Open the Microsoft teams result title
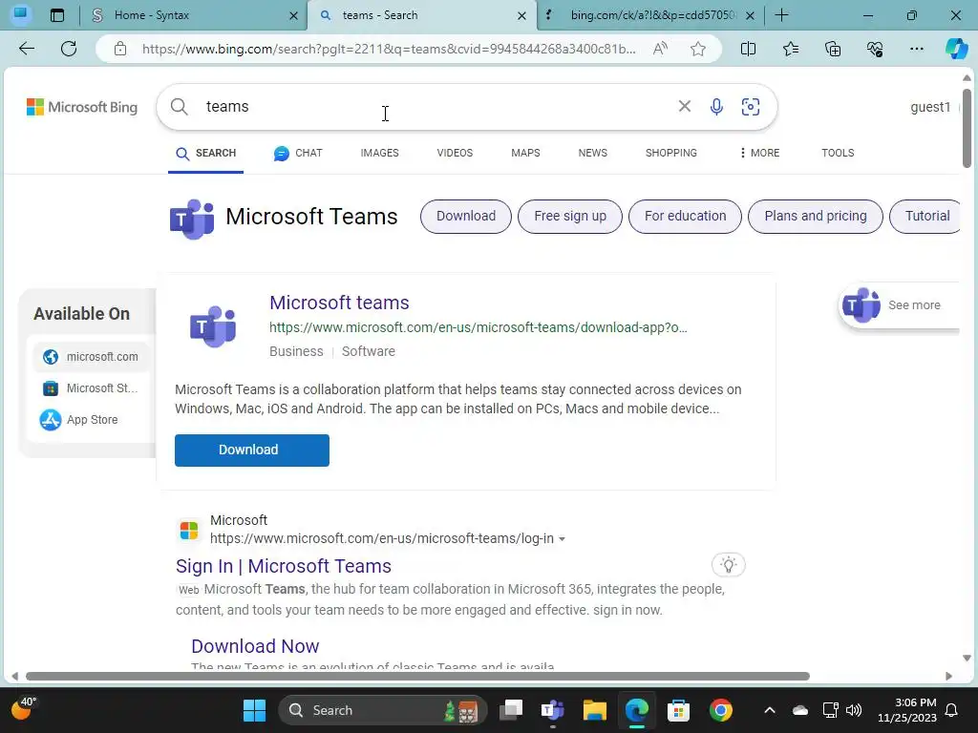 339,303
